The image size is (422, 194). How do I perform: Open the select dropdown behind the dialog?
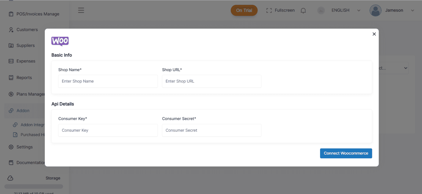[393, 68]
